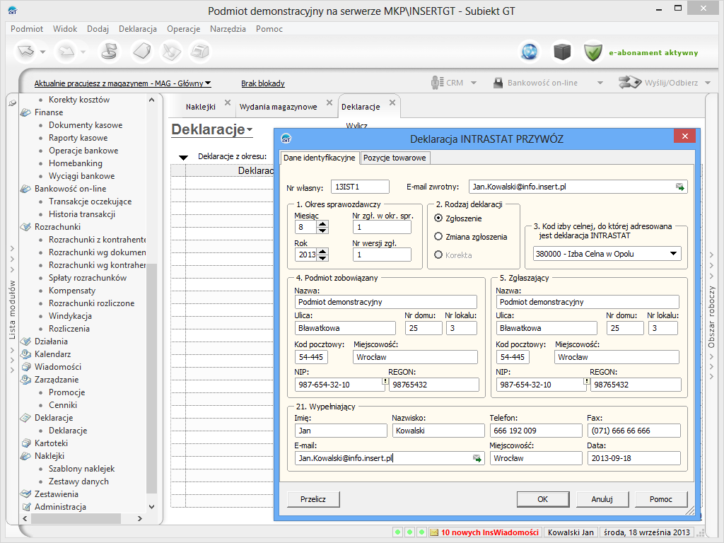The height and width of the screenshot is (543, 724).
Task: Click the Bankowość on-line padlock icon
Action: coord(498,83)
